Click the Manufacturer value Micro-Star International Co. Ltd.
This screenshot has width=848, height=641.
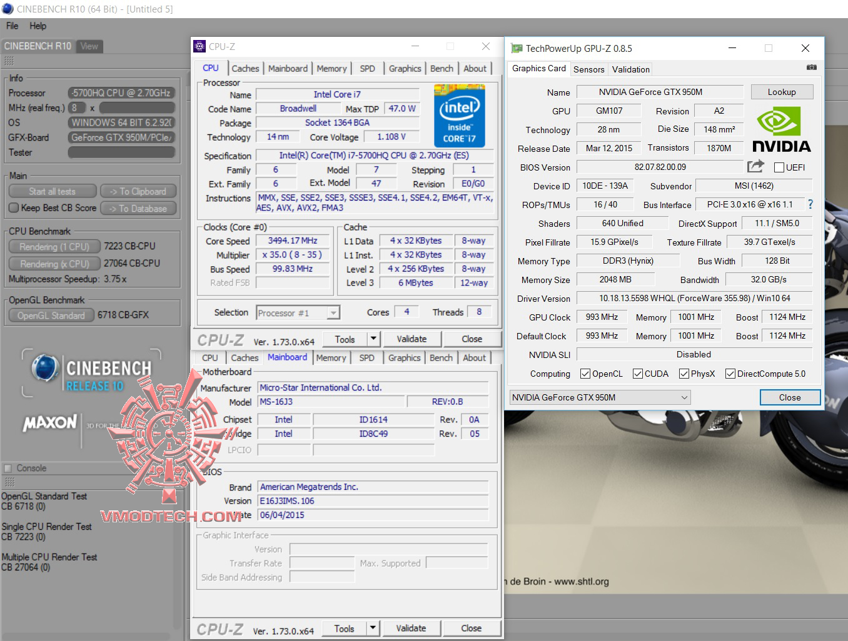(x=373, y=387)
